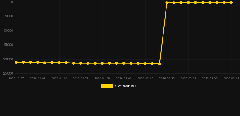Click the y-axis label 25000
The height and width of the screenshot is (116, 240).
pyautogui.click(x=8, y=73)
